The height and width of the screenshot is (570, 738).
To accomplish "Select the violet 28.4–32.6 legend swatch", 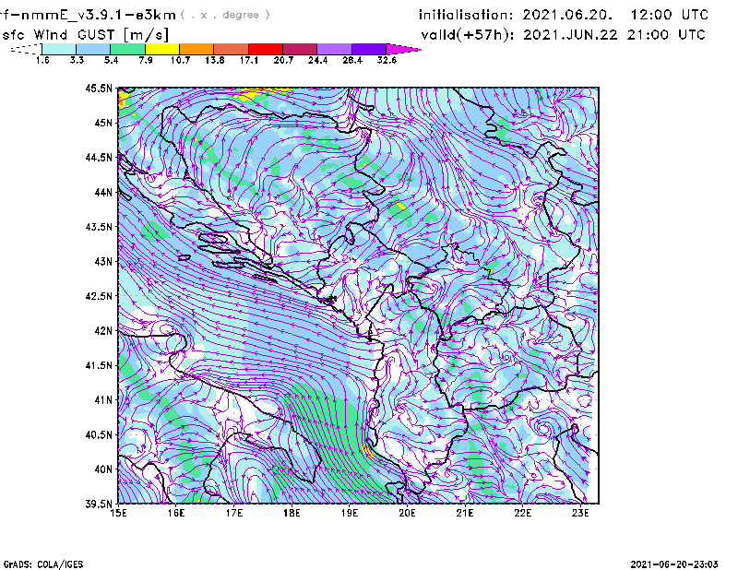I will coord(369,49).
